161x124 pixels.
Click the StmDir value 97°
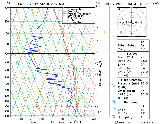coord(143,113)
